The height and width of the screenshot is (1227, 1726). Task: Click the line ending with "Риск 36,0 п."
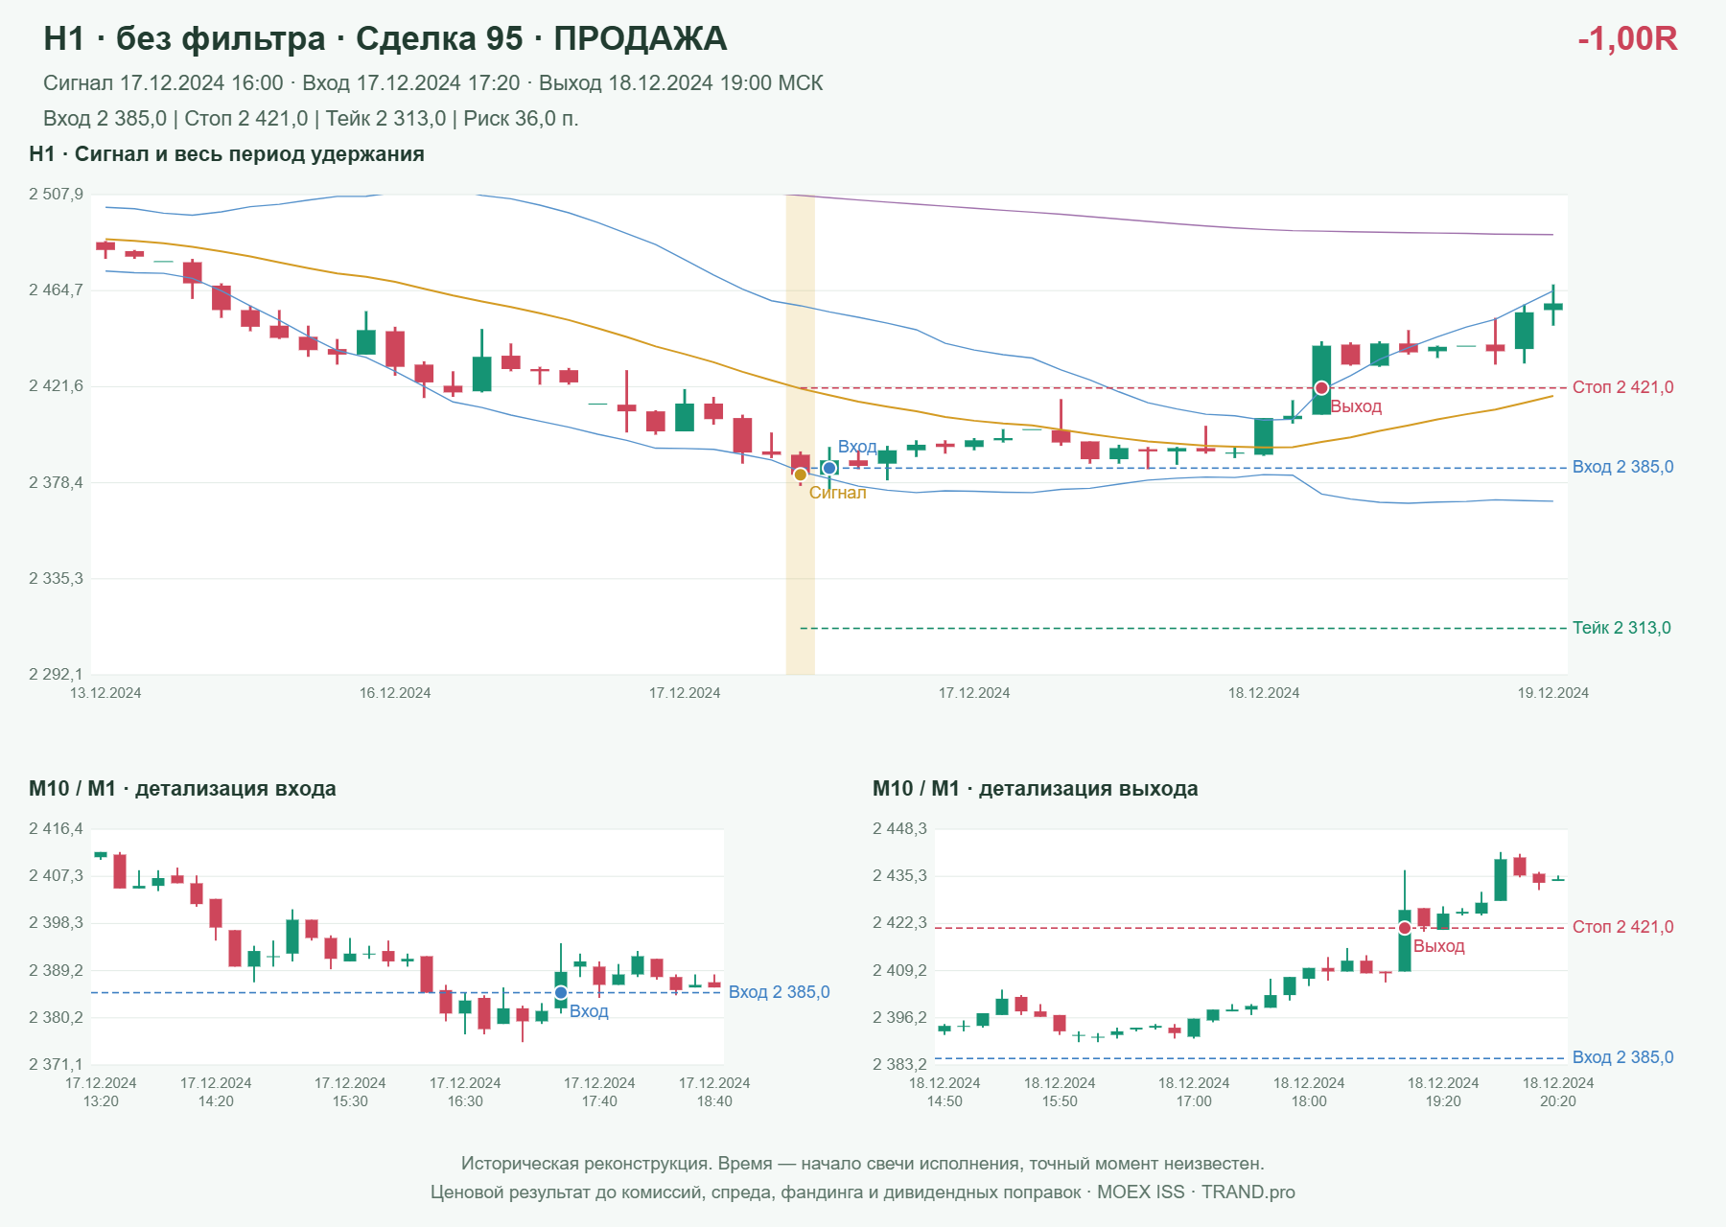[x=311, y=119]
